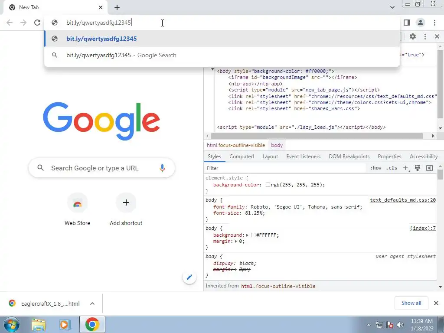Close the DevTools panel
The height and width of the screenshot is (333, 444).
pyautogui.click(x=437, y=36)
